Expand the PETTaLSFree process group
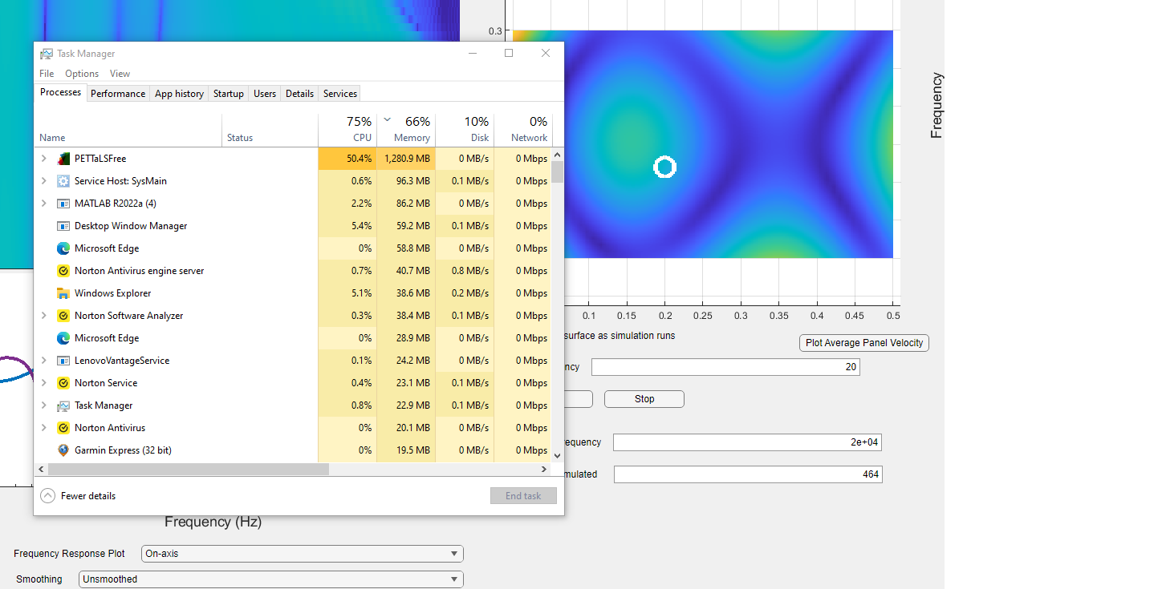The image size is (1162, 589). coord(43,159)
